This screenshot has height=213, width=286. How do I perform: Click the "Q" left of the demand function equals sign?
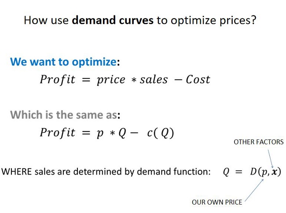point(226,172)
